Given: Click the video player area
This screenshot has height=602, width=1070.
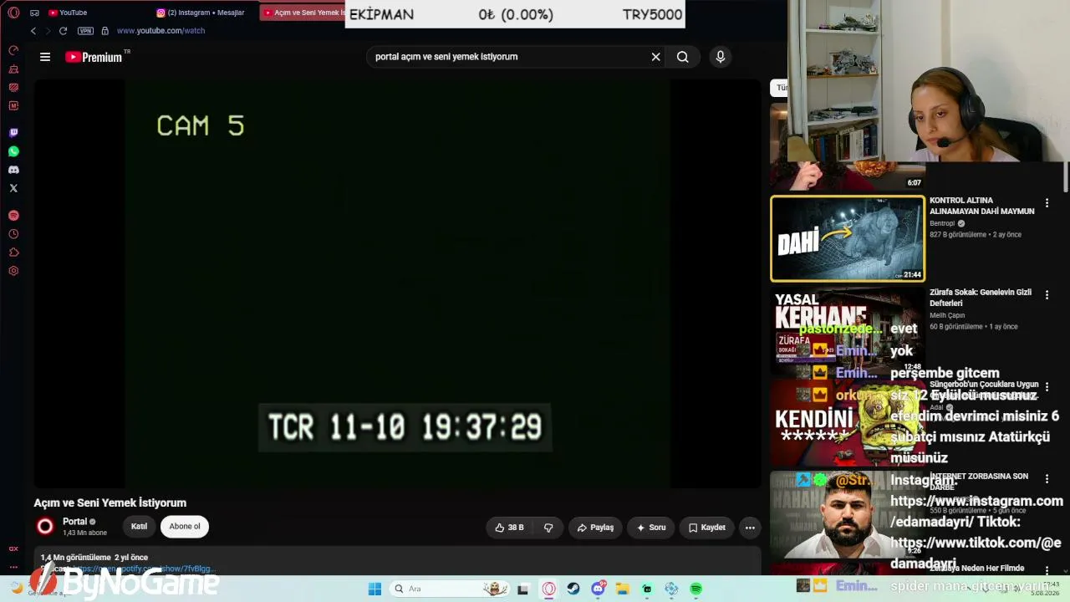Looking at the screenshot, I should (397, 283).
